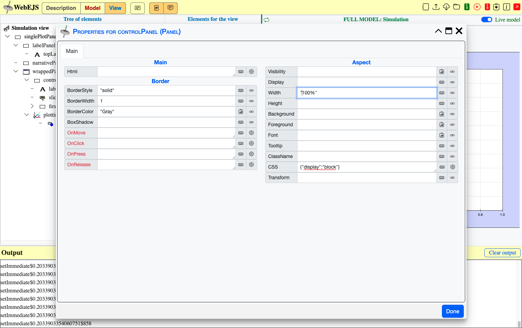Image resolution: width=522 pixels, height=328 pixels.
Task: Click the Tree of elements header
Action: tap(82, 19)
